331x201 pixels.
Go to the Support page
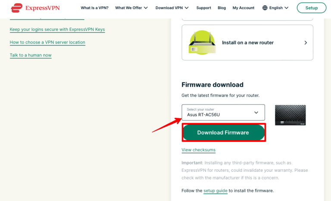click(x=203, y=8)
